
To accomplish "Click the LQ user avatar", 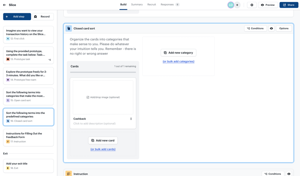I will [x=231, y=5].
